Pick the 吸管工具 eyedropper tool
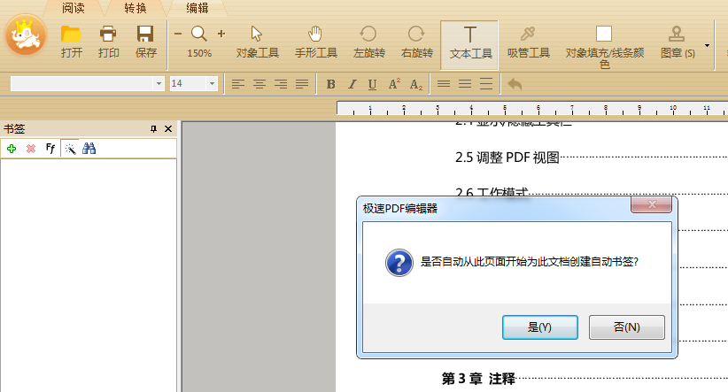The height and width of the screenshot is (392, 728). pyautogui.click(x=529, y=42)
